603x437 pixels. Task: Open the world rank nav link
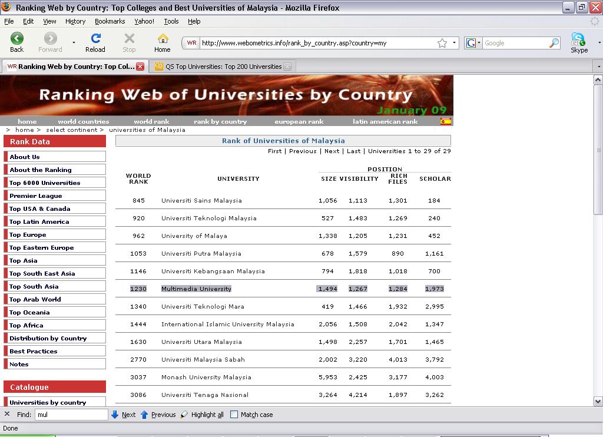(x=151, y=121)
